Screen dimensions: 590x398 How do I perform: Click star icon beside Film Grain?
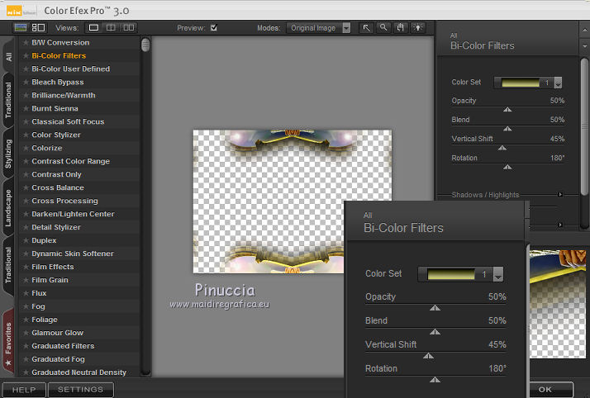point(26,280)
